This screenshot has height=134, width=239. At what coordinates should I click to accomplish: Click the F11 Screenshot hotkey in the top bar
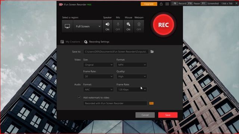(210, 3)
